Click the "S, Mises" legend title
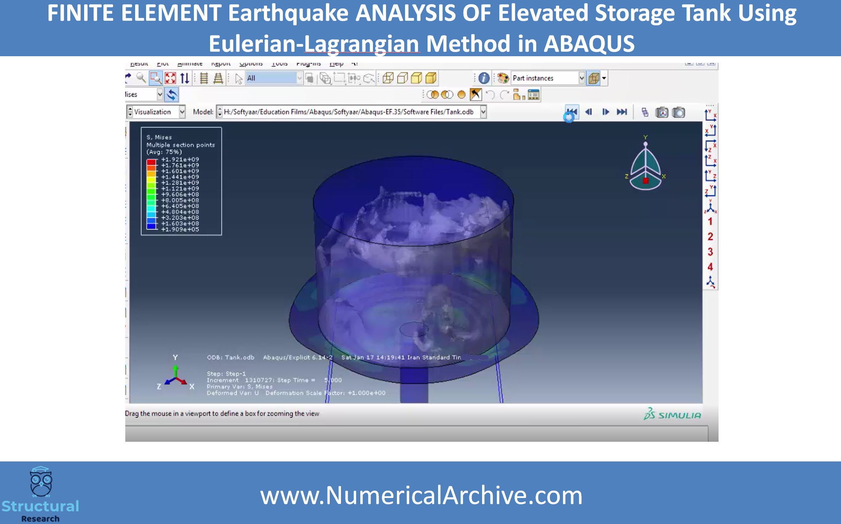The image size is (841, 524). coord(159,137)
